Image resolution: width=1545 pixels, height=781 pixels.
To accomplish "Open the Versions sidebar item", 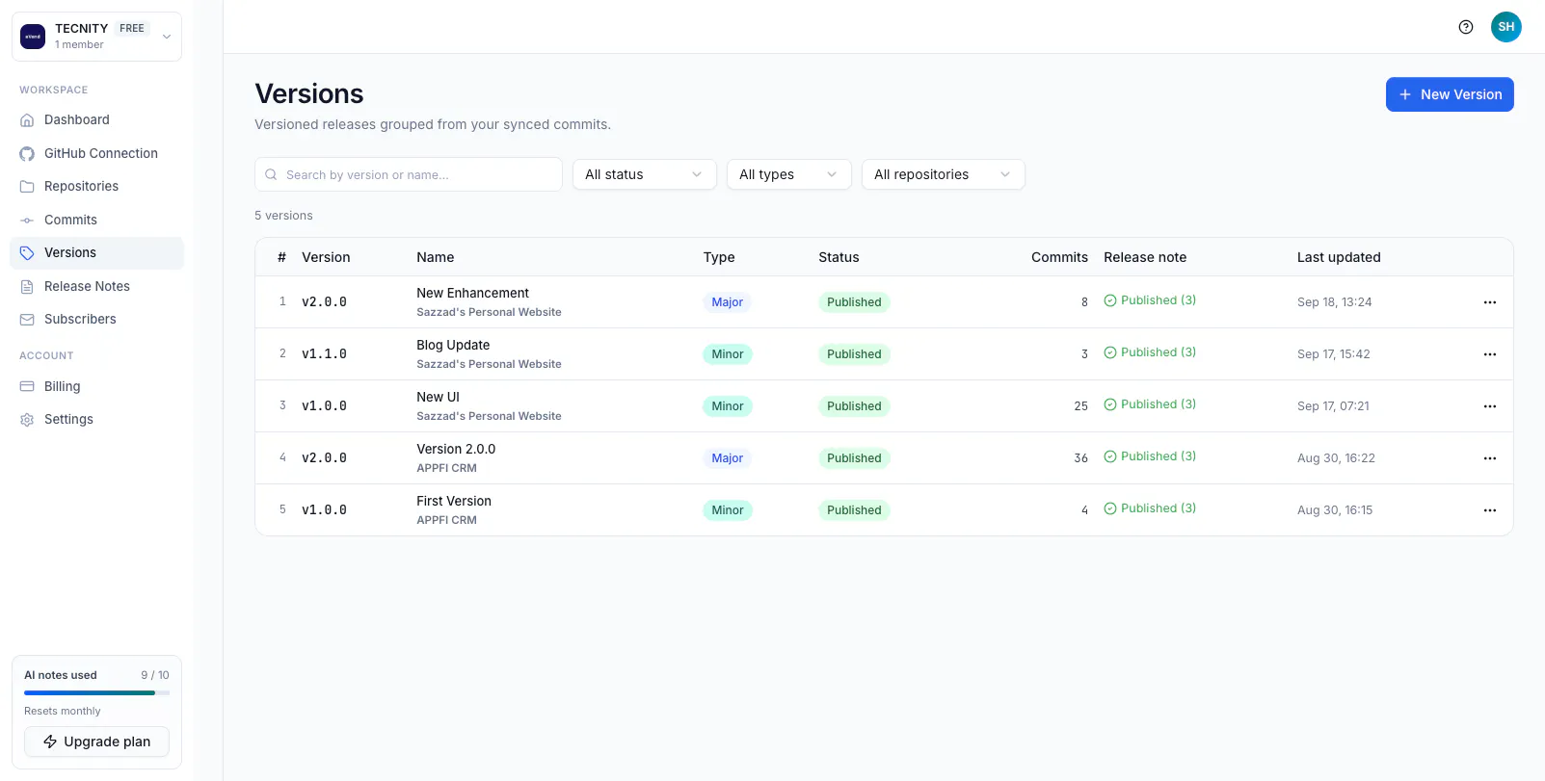I will click(x=96, y=253).
